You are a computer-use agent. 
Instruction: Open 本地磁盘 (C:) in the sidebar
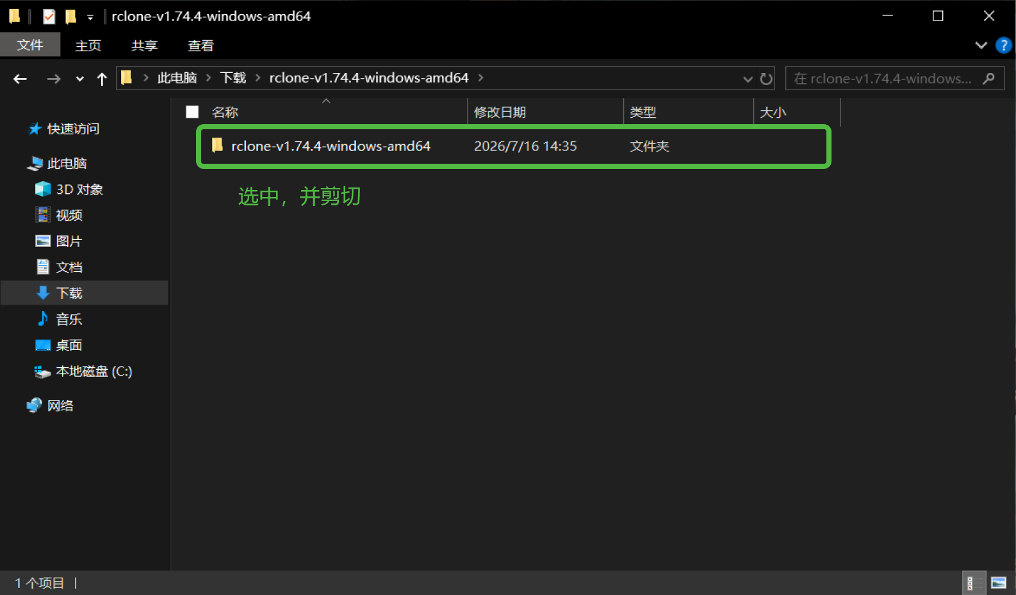(x=94, y=372)
